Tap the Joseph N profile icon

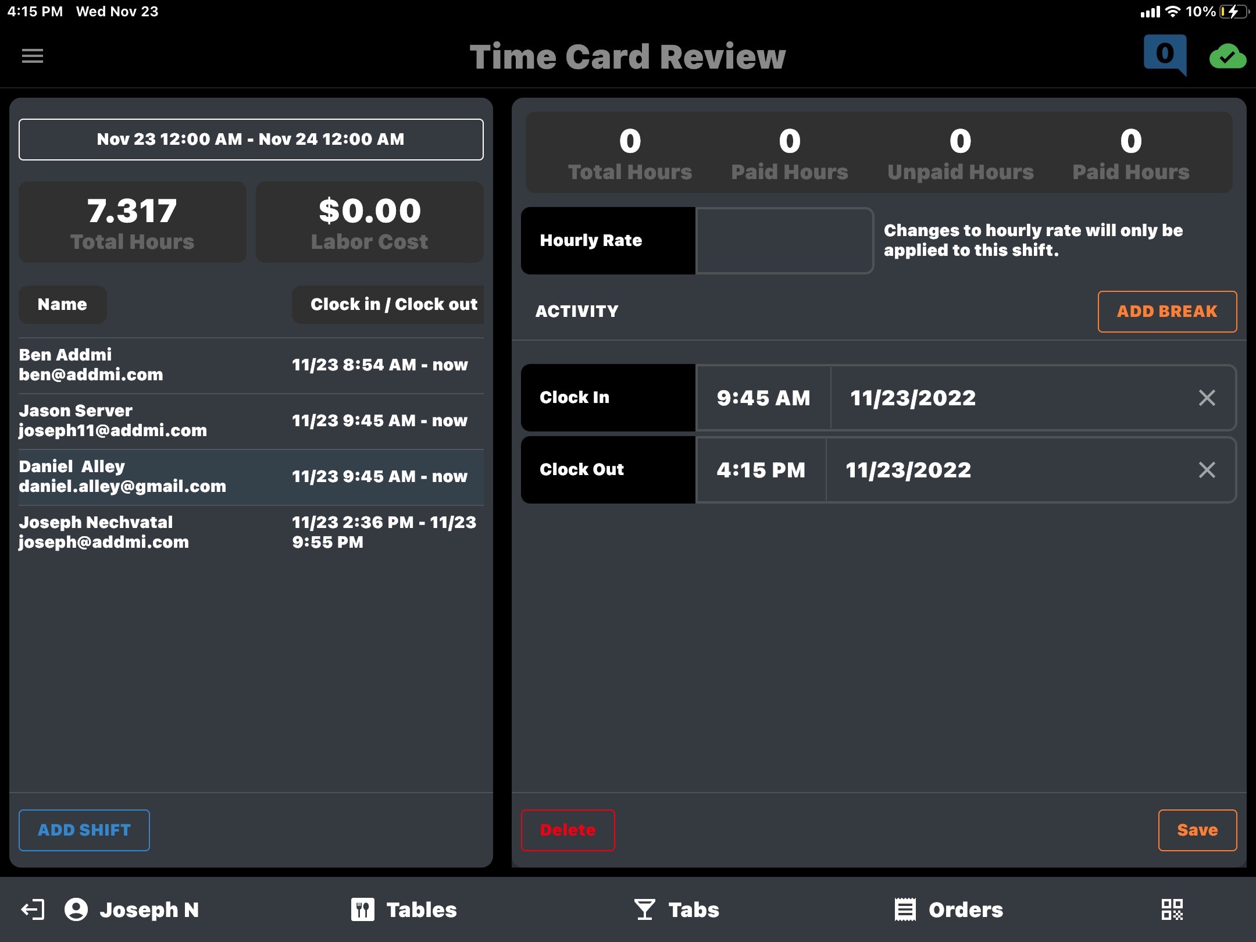tap(76, 909)
